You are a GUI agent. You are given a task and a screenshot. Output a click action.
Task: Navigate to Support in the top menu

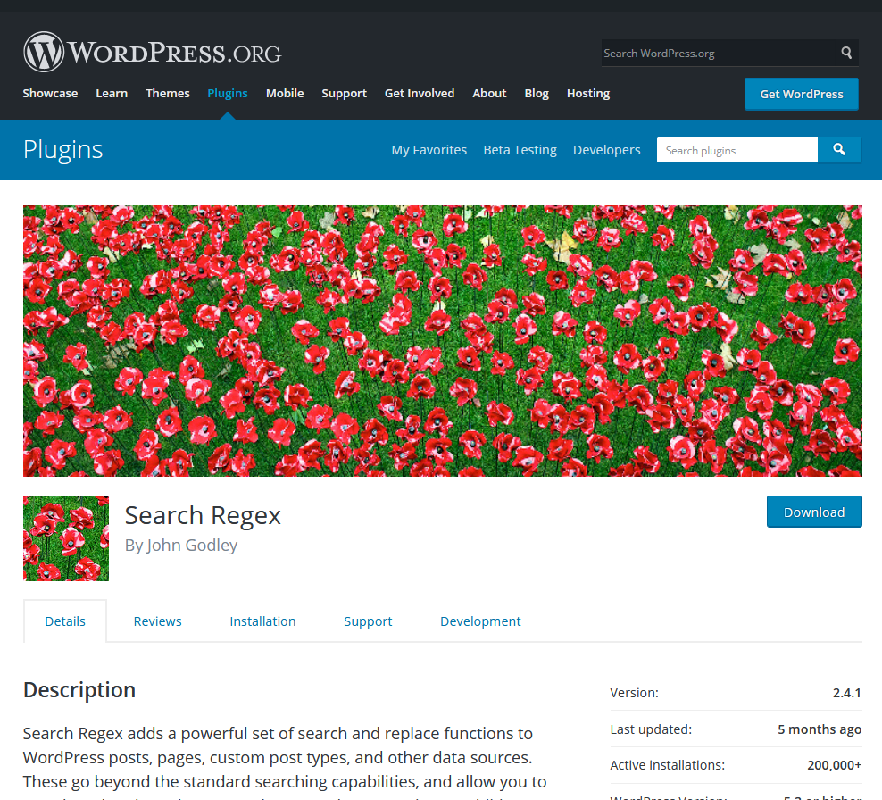pyautogui.click(x=345, y=94)
